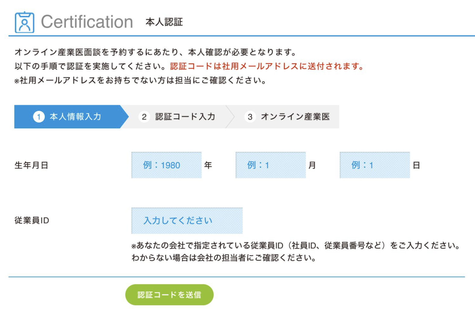Click the numbered circle 2 on the progress bar
Screen dimensions: 475x316
(x=144, y=117)
